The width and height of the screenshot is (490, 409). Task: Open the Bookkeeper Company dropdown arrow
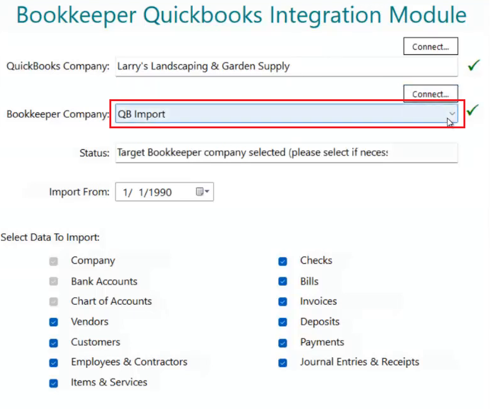452,113
